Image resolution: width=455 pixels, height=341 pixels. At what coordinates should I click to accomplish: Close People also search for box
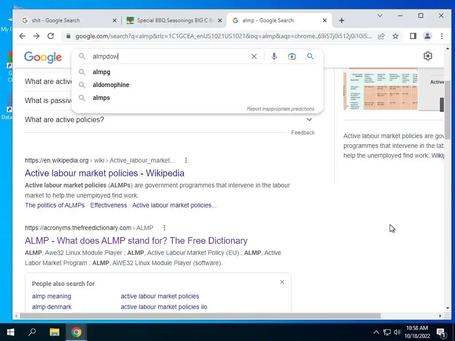[282, 282]
